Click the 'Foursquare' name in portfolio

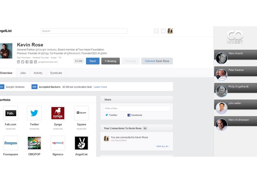(x=10, y=154)
